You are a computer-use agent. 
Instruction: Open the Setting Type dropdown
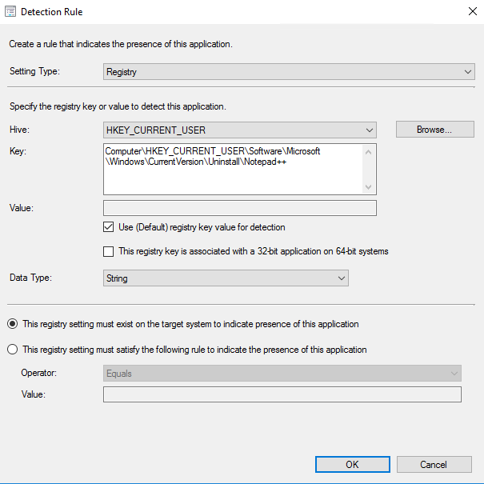click(289, 72)
